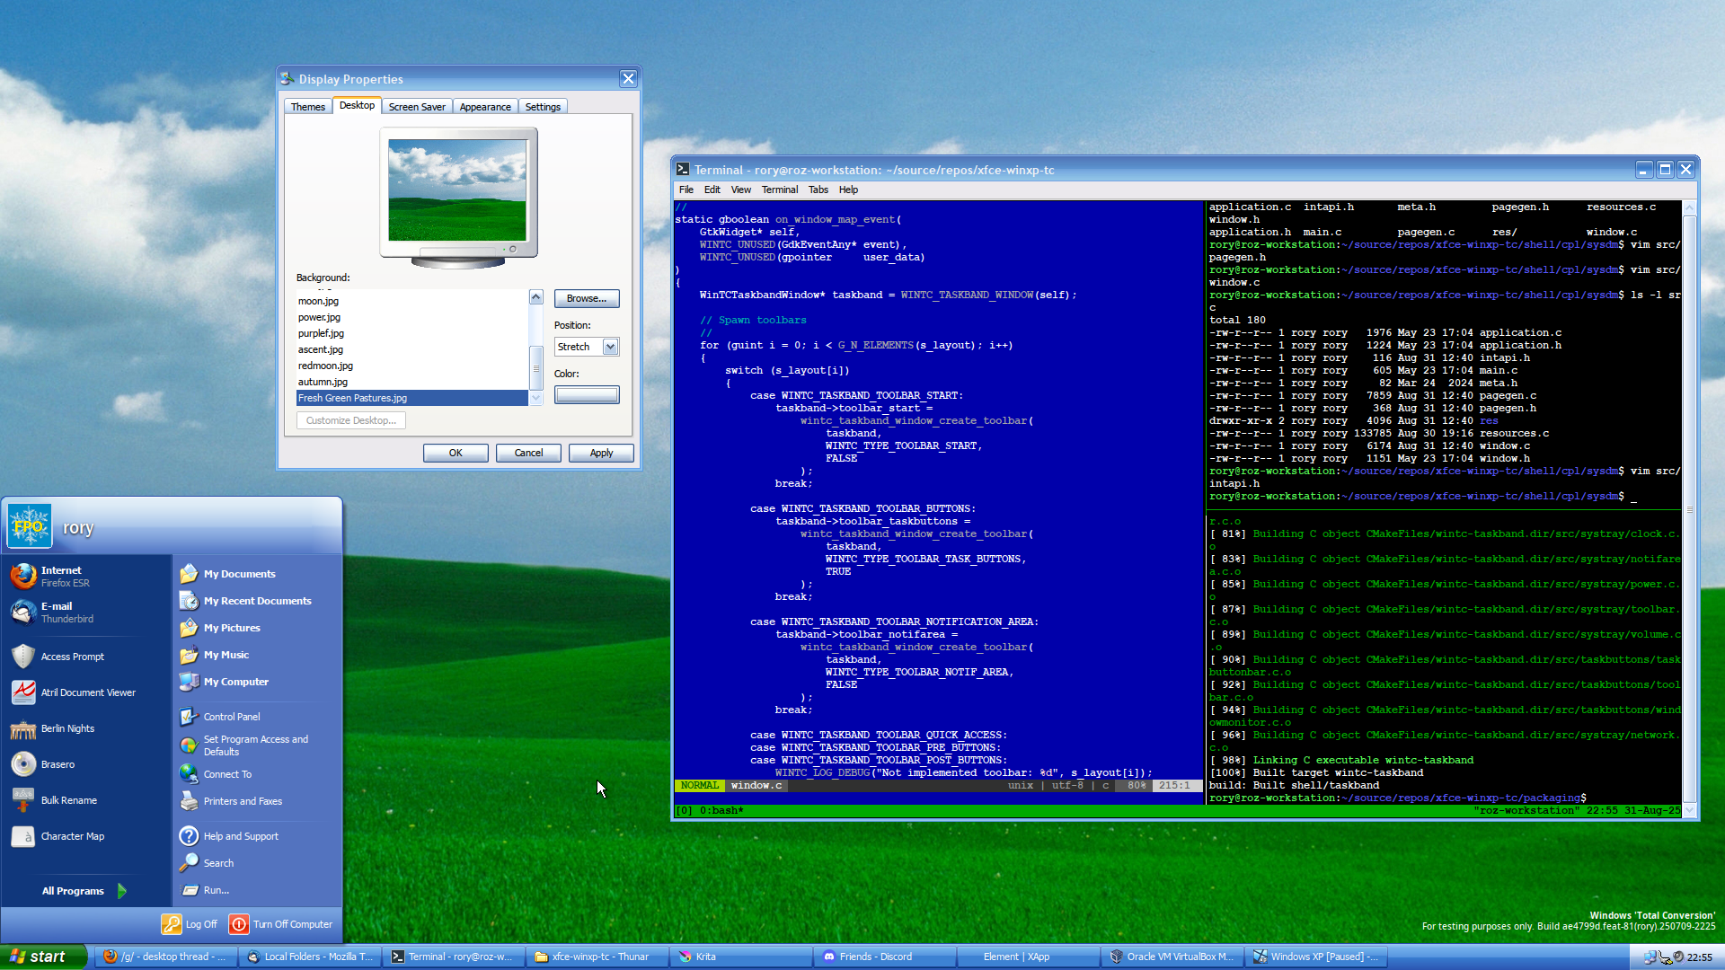Screen dimensions: 1725x970
Task: Switch to Krita taskbar button
Action: pos(740,957)
